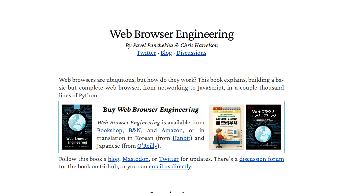The height and width of the screenshot is (193, 343).
Task: Click the authors byline text
Action: click(x=171, y=45)
